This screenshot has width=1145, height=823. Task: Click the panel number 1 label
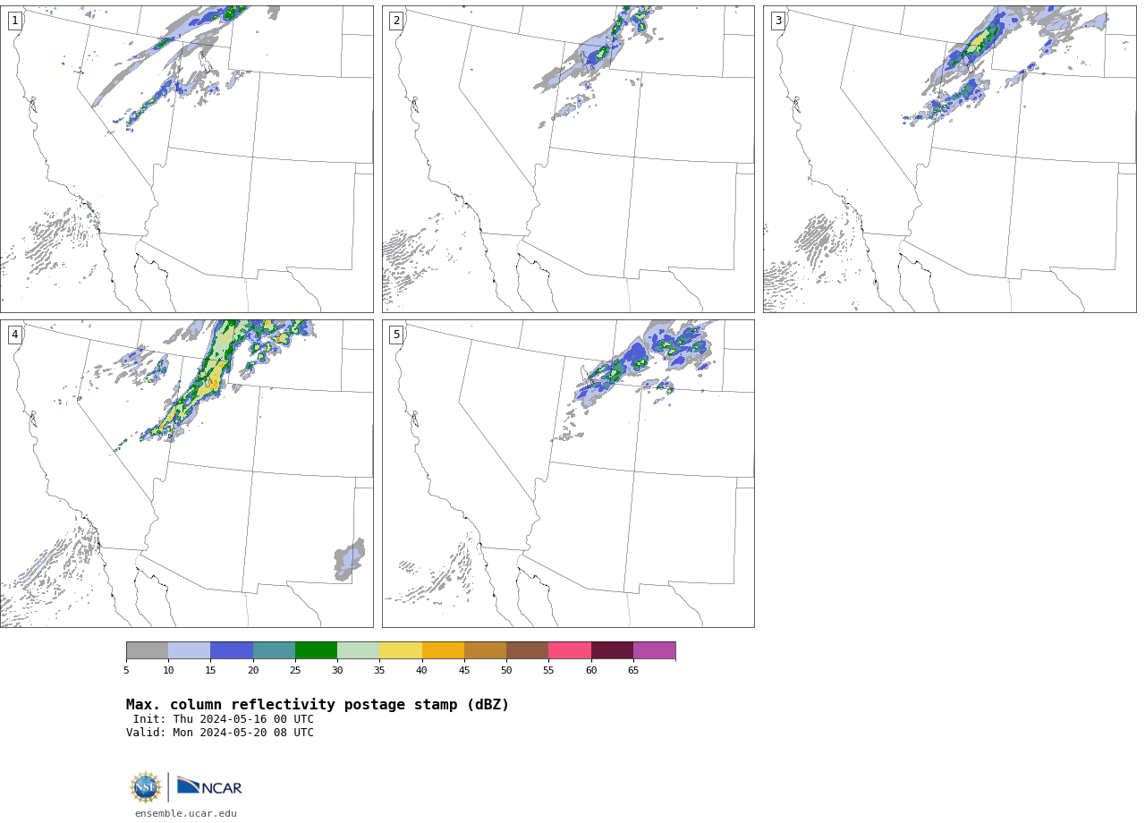tap(15, 21)
